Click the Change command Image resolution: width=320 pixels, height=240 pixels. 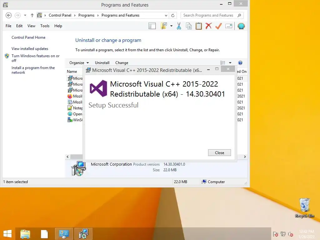pos(122,62)
